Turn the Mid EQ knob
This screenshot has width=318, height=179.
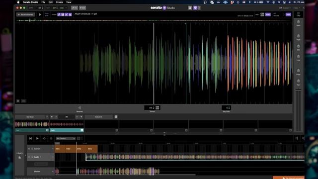pyautogui.click(x=298, y=46)
